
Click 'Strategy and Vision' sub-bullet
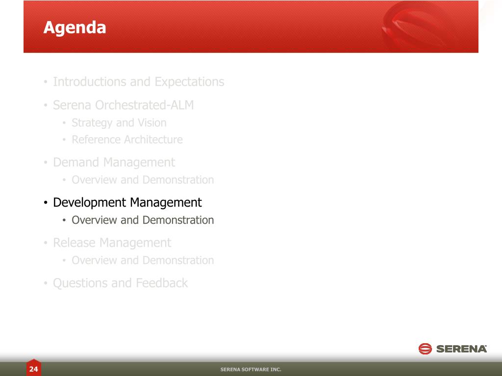119,123
